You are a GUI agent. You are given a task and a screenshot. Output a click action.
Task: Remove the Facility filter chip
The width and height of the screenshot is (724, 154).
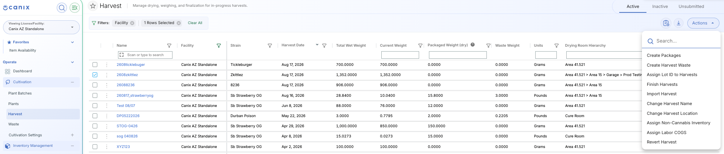(132, 23)
